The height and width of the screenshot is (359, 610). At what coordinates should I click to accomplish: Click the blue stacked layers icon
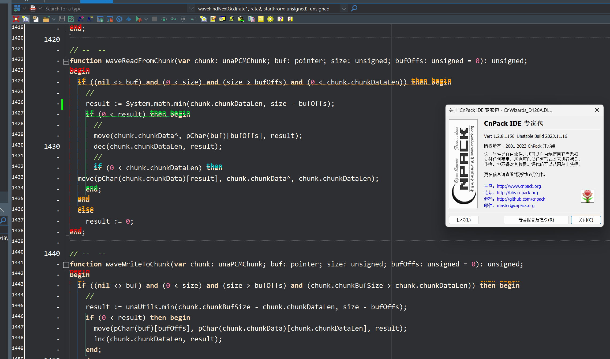129,19
